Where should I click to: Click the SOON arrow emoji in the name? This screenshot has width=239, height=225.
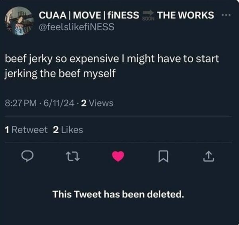tap(148, 16)
